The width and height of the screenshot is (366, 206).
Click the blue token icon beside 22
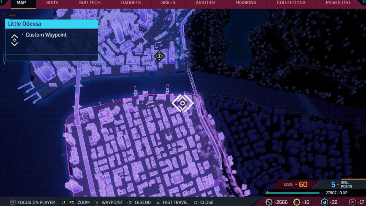(324, 202)
